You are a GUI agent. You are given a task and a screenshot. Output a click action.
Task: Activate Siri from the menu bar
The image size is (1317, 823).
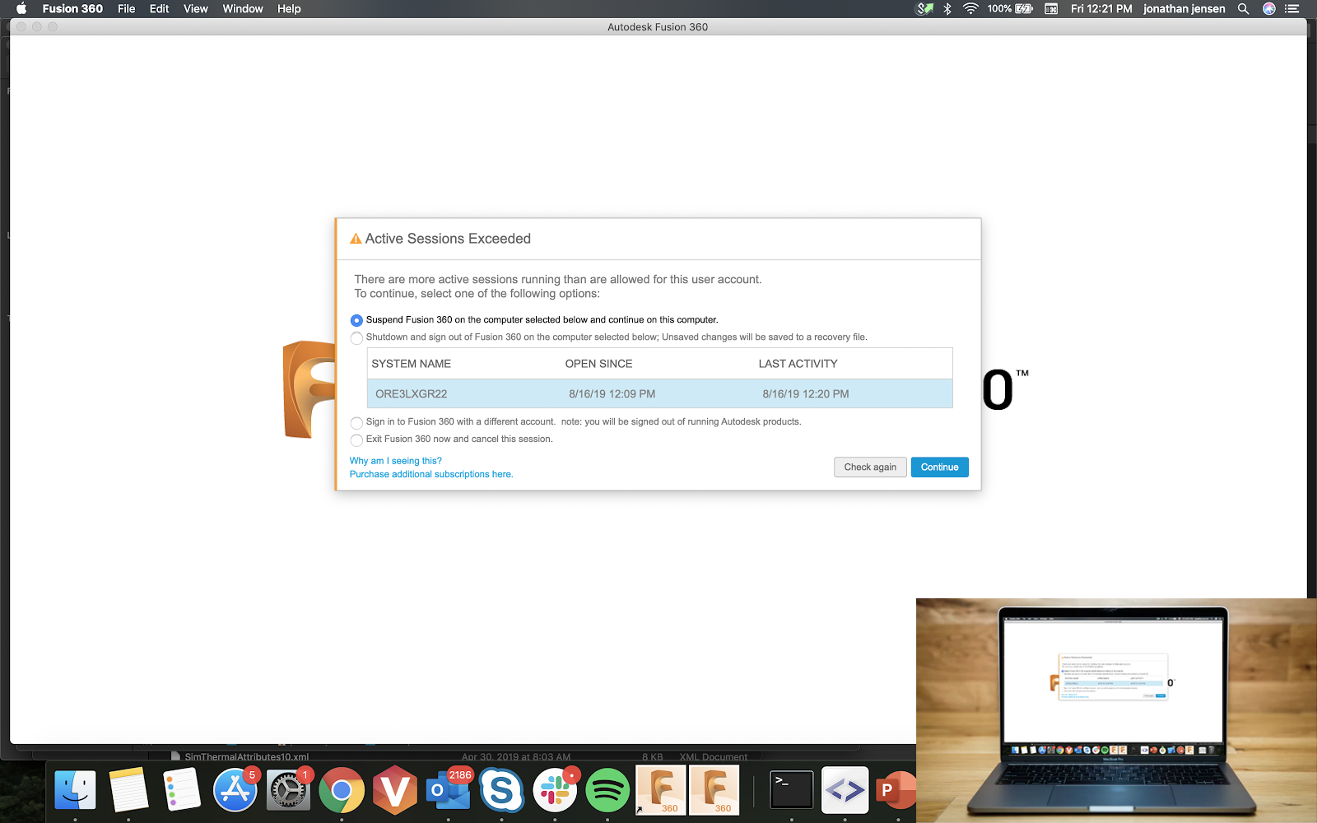pos(1269,8)
